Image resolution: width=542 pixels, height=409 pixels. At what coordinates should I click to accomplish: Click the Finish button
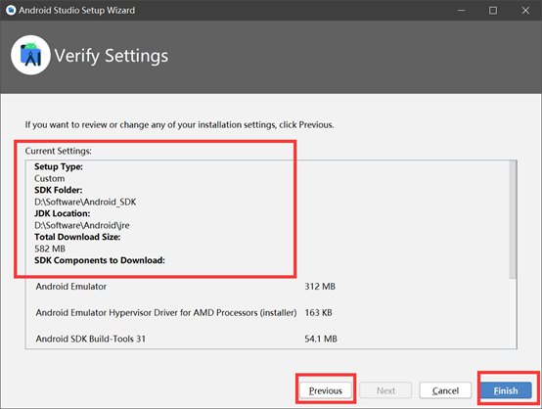(506, 390)
